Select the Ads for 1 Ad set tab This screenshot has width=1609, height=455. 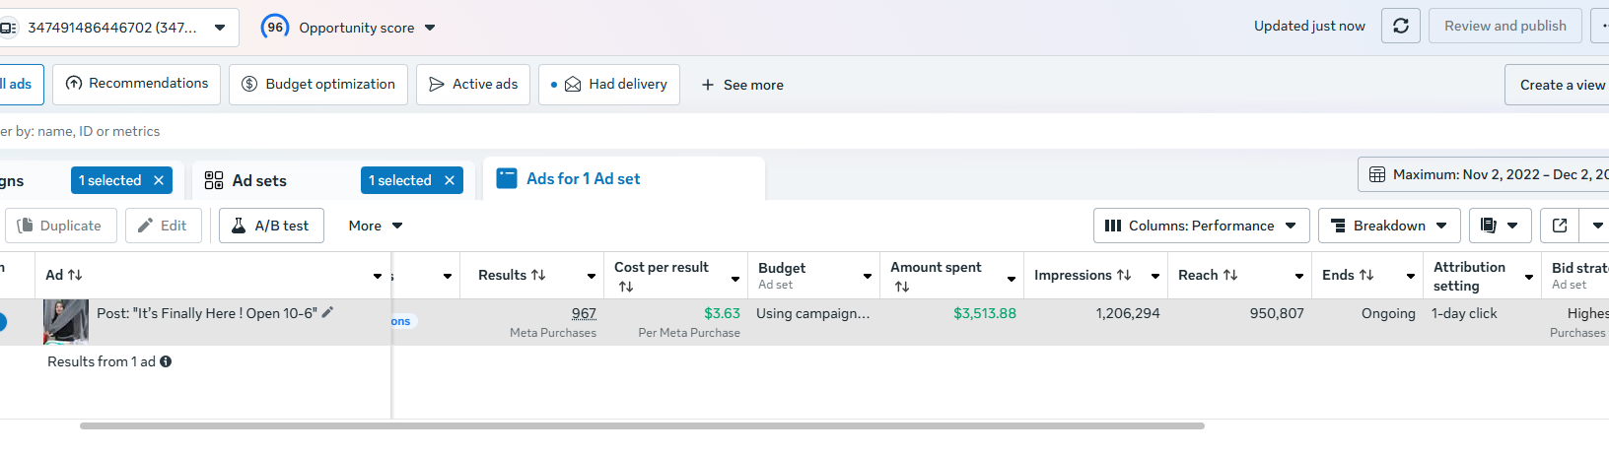pyautogui.click(x=583, y=178)
